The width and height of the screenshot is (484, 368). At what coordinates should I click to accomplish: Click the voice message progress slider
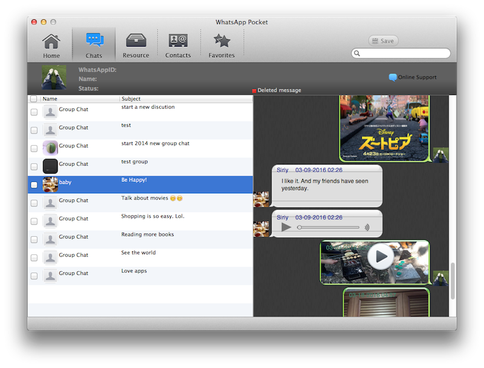point(328,227)
